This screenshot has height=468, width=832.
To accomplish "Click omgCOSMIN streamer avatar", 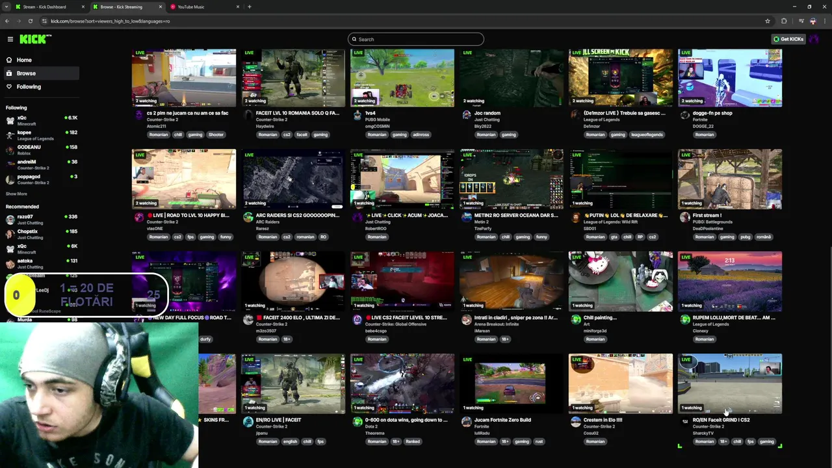I will click(x=357, y=115).
